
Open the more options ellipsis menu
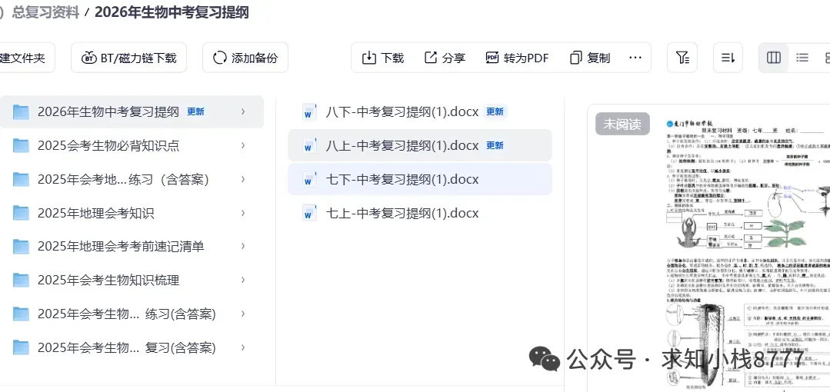(635, 58)
